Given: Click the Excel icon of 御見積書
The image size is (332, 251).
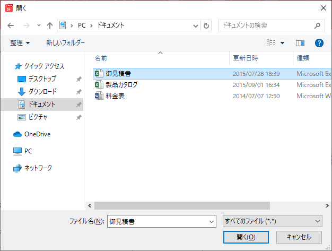Looking at the screenshot, I should click(99, 74).
